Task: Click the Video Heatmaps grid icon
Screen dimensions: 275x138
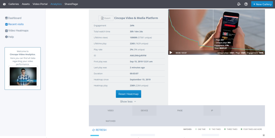Action: tap(6, 31)
